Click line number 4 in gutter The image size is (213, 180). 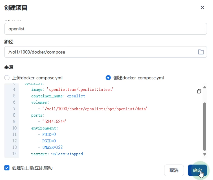click(x=14, y=89)
